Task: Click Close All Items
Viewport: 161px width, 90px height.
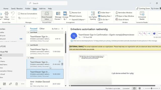Action: pyautogui.click(x=122, y=19)
